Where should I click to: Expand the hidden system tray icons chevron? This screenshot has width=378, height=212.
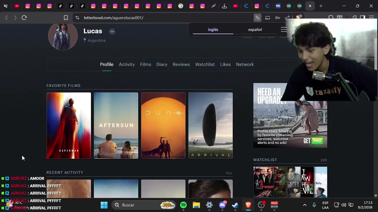(305, 205)
